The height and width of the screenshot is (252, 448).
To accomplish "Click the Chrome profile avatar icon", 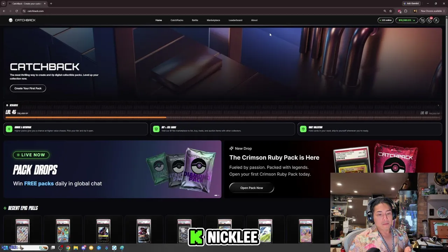I will click(415, 11).
